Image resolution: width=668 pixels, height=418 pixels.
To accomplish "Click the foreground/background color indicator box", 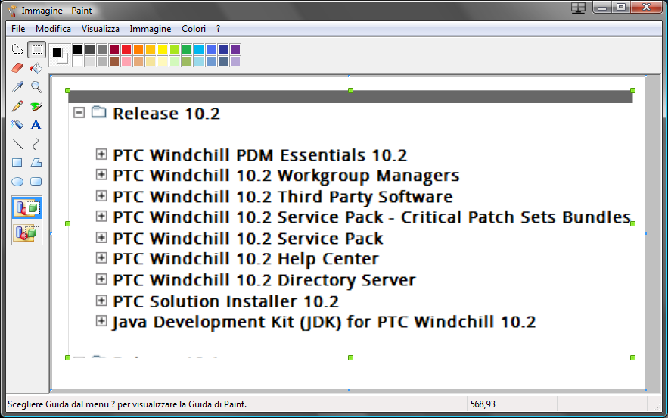I will [59, 55].
